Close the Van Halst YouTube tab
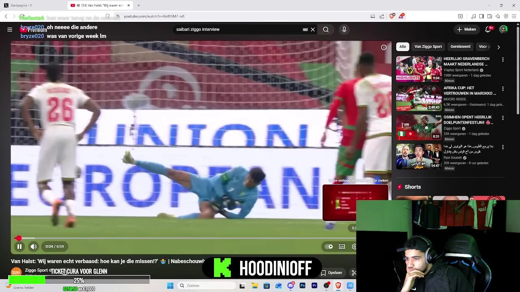Image resolution: width=520 pixels, height=292 pixels. pos(129,5)
